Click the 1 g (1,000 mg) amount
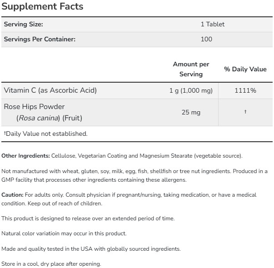Screen dimensions: 274x268 tap(191, 90)
